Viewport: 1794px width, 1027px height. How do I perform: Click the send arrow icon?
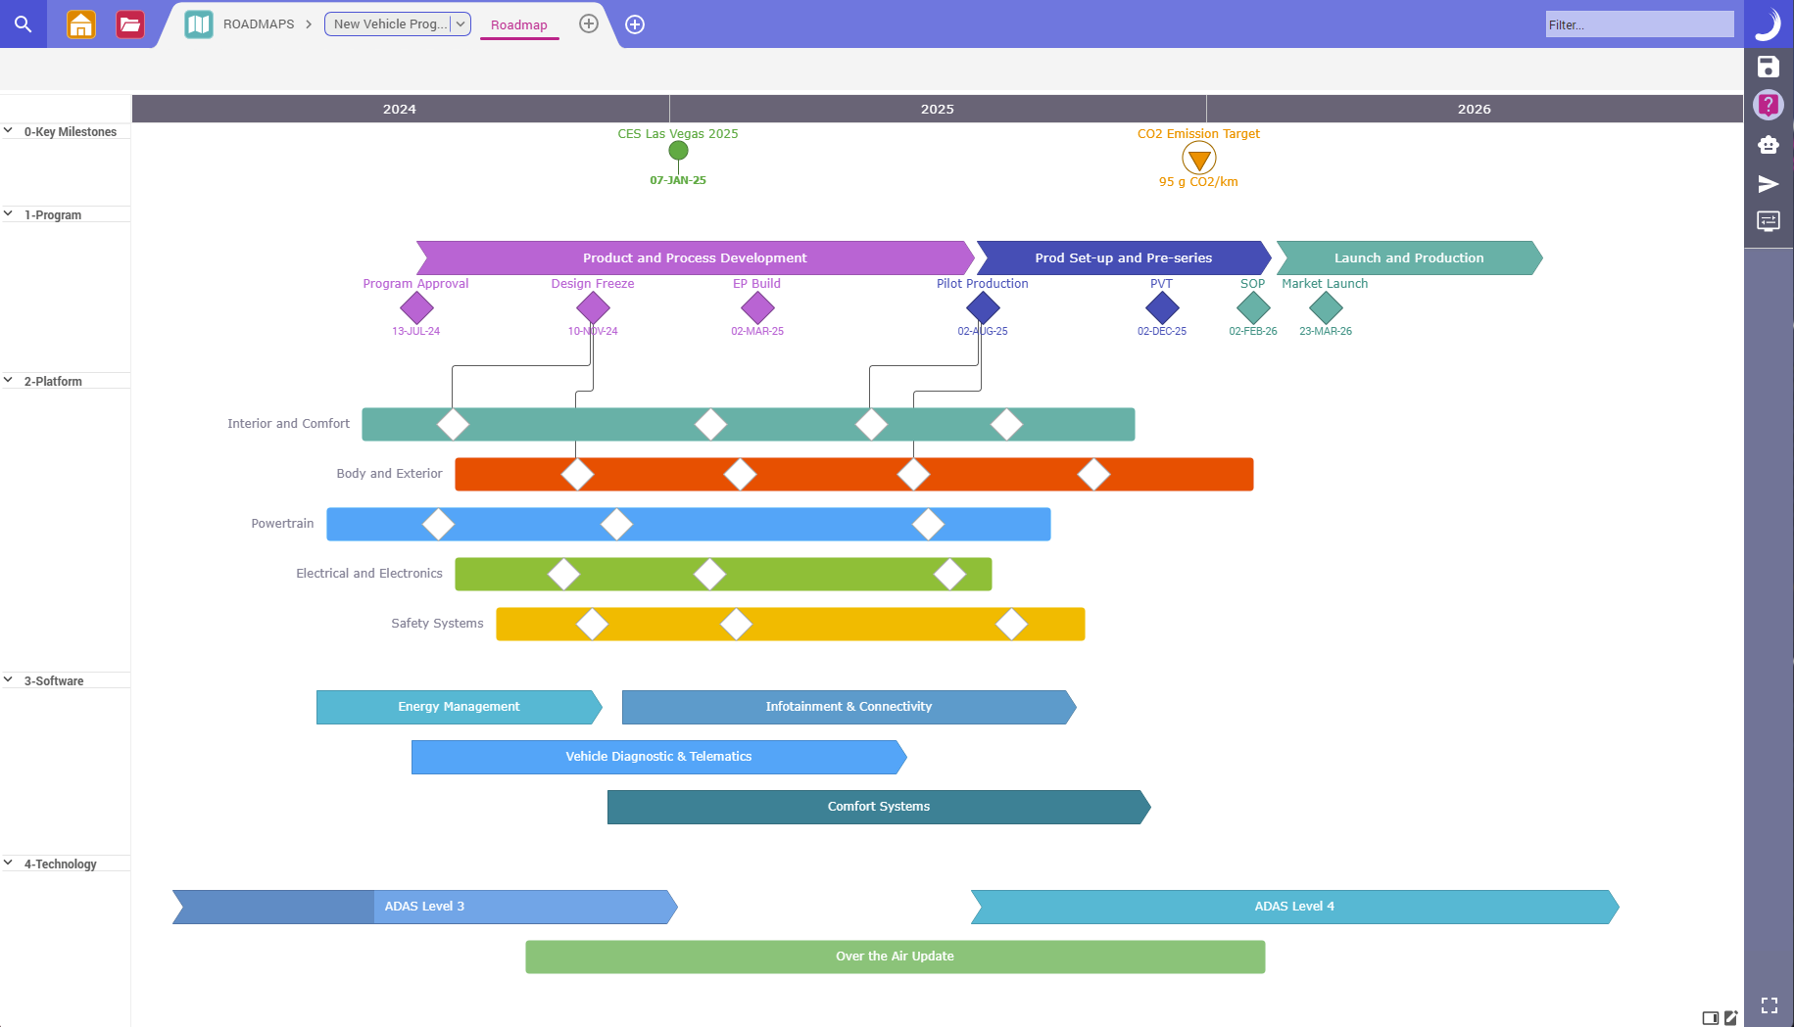tap(1769, 184)
